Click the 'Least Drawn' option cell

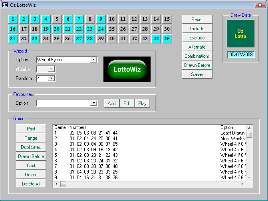click(232, 133)
